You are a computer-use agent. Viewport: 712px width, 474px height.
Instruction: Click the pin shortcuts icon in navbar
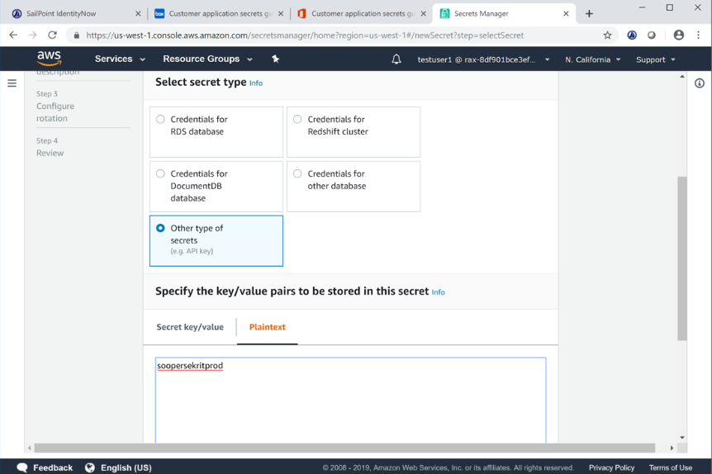(x=276, y=59)
